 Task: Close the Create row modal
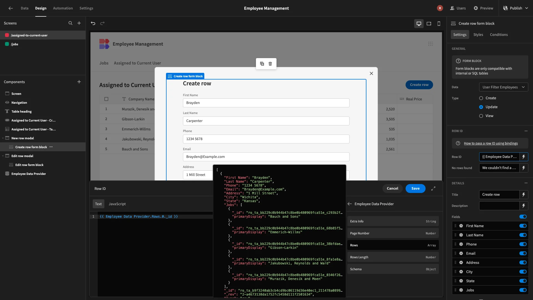pos(371,73)
